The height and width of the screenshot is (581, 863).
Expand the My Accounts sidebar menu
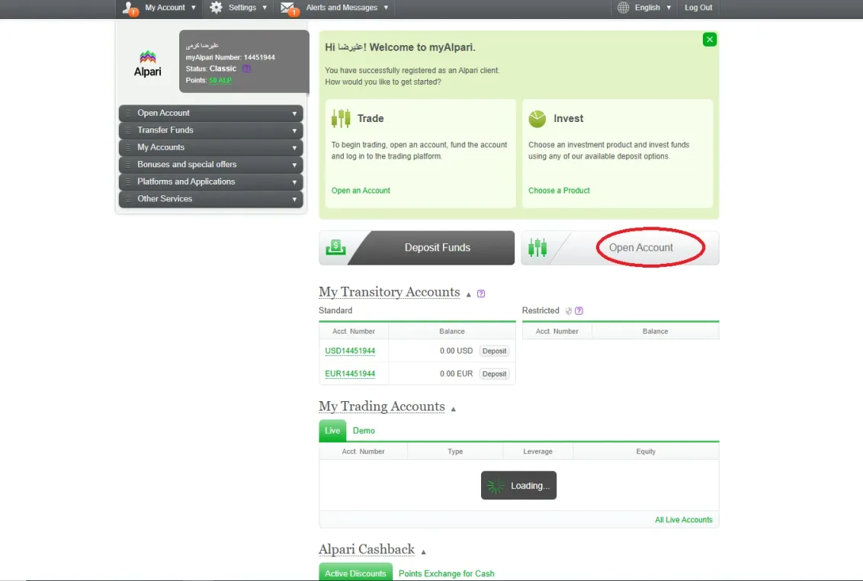[211, 147]
